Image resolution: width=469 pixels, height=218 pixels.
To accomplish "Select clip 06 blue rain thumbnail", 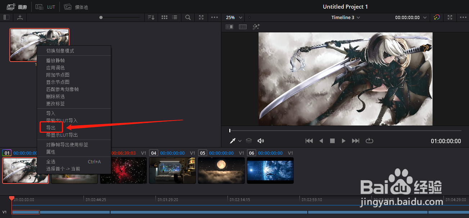I will click(270, 171).
